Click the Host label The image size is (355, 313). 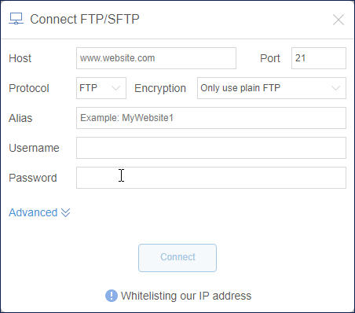pyautogui.click(x=20, y=58)
